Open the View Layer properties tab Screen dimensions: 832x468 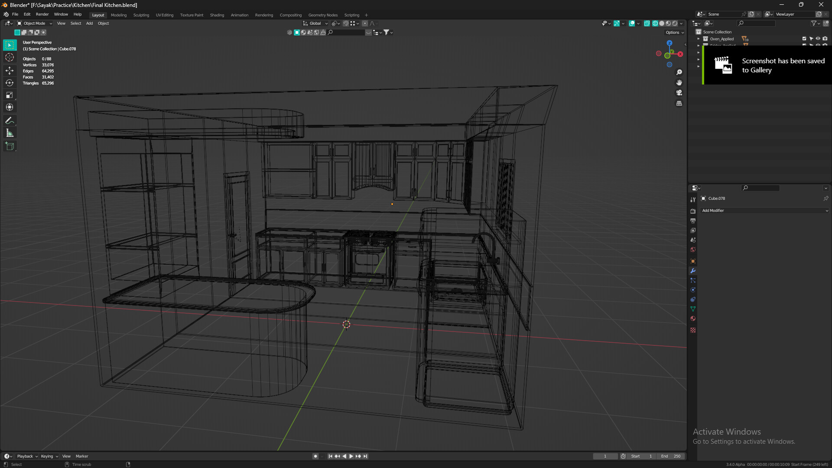pyautogui.click(x=693, y=230)
